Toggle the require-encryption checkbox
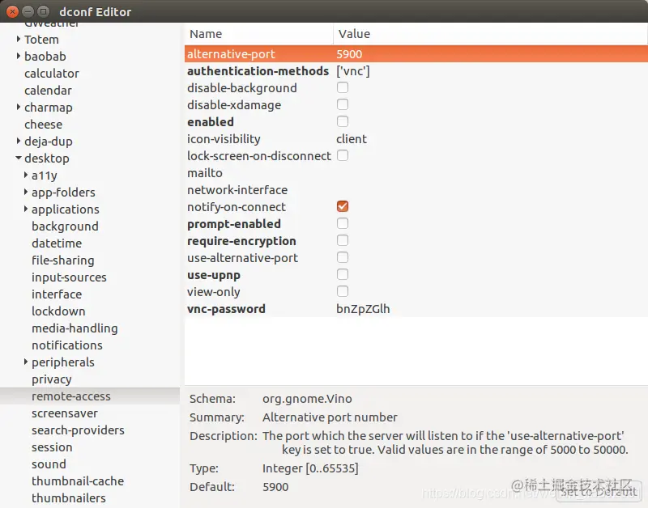 [x=342, y=240]
